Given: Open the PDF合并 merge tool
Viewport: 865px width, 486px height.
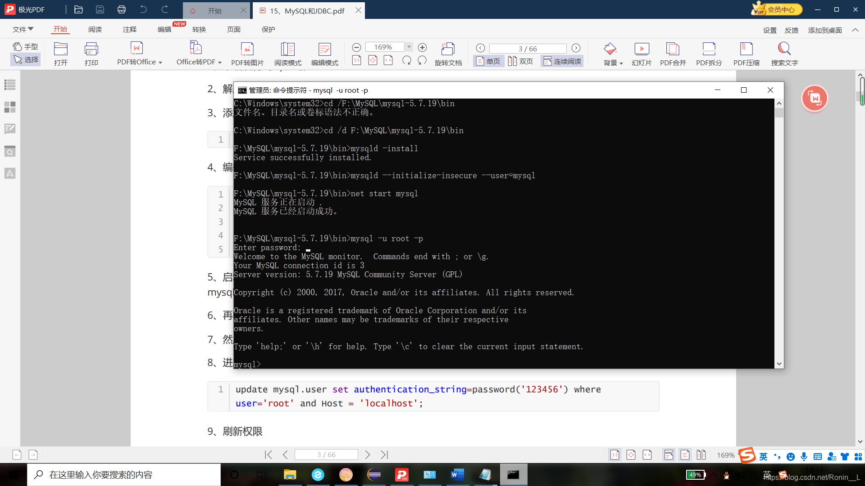Looking at the screenshot, I should pyautogui.click(x=673, y=54).
